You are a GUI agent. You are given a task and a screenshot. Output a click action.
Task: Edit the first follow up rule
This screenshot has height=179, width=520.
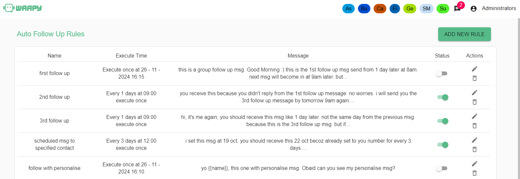(474, 69)
